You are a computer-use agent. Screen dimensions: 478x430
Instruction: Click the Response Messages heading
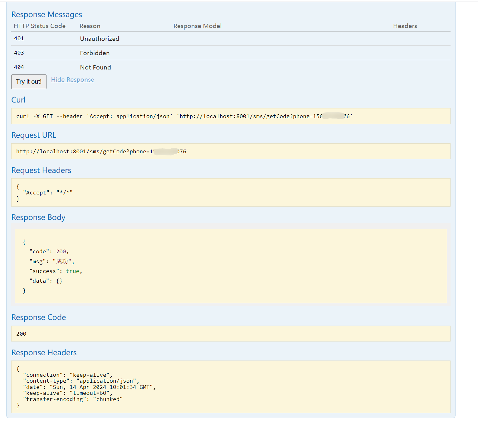(47, 15)
